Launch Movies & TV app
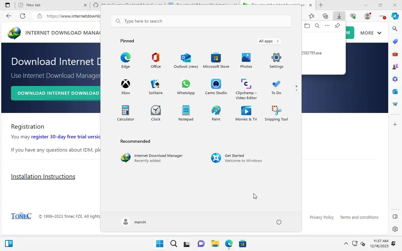This screenshot has height=251, width=402. coord(246,113)
